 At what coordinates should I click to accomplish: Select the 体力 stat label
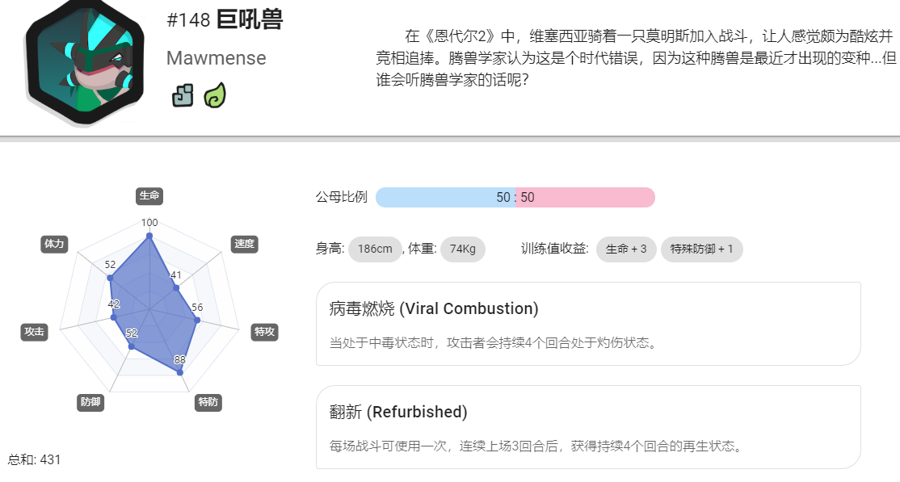pyautogui.click(x=54, y=244)
